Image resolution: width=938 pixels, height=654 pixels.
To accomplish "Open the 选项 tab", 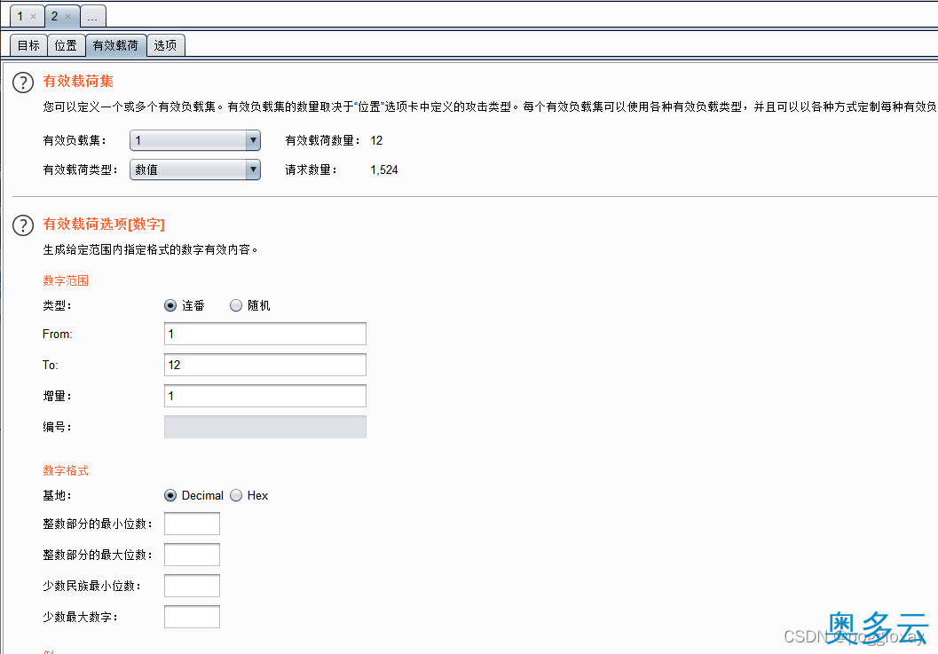I will click(165, 45).
